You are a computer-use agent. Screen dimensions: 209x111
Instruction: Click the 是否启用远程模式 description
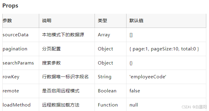point(61,91)
